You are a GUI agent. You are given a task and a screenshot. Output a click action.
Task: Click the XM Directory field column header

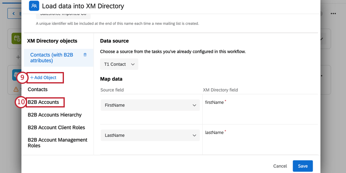tap(221, 90)
